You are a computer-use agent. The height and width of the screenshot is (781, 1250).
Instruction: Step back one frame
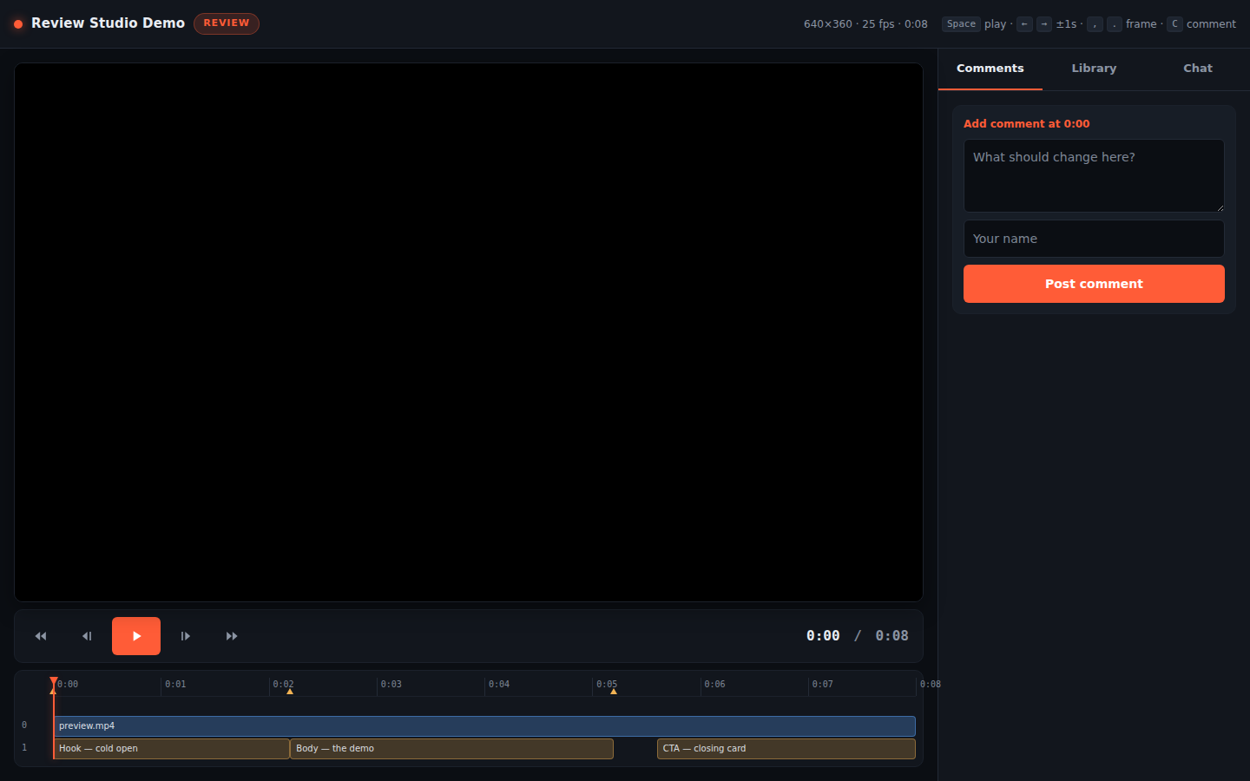(87, 636)
